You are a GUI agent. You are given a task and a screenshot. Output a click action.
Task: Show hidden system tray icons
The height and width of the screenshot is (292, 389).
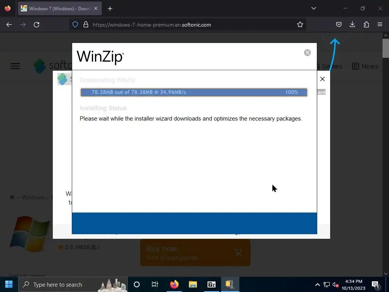[317, 284]
